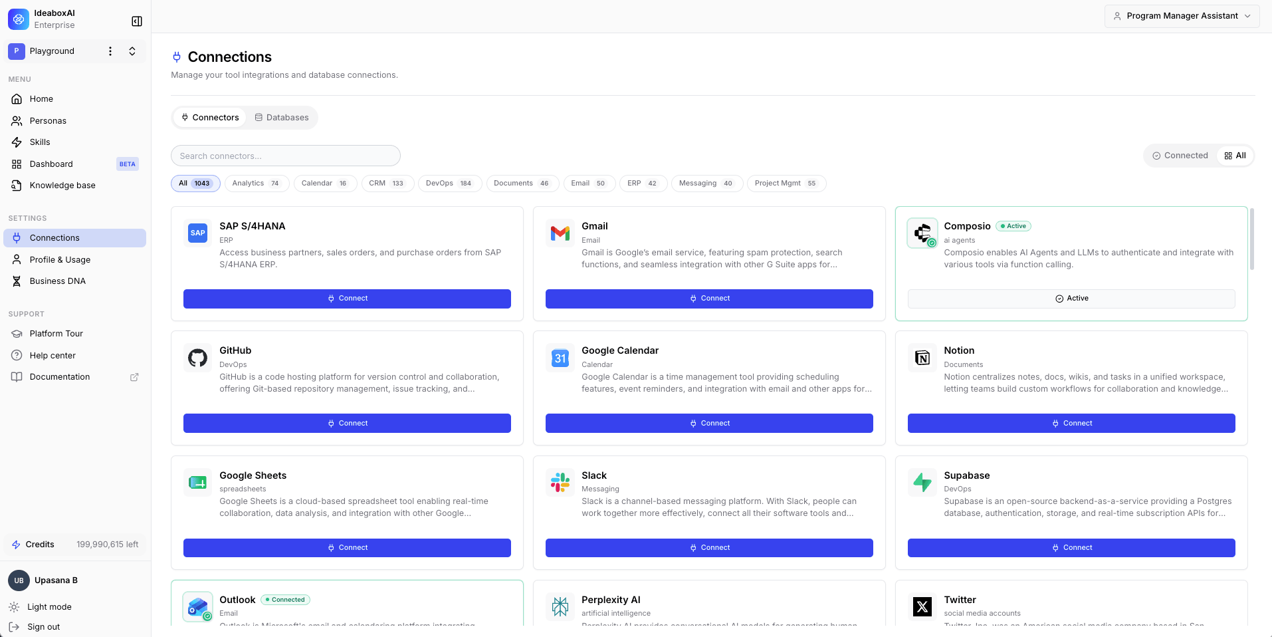Viewport: 1272px width, 637px height.
Task: Show All connectors view
Action: (1235, 156)
